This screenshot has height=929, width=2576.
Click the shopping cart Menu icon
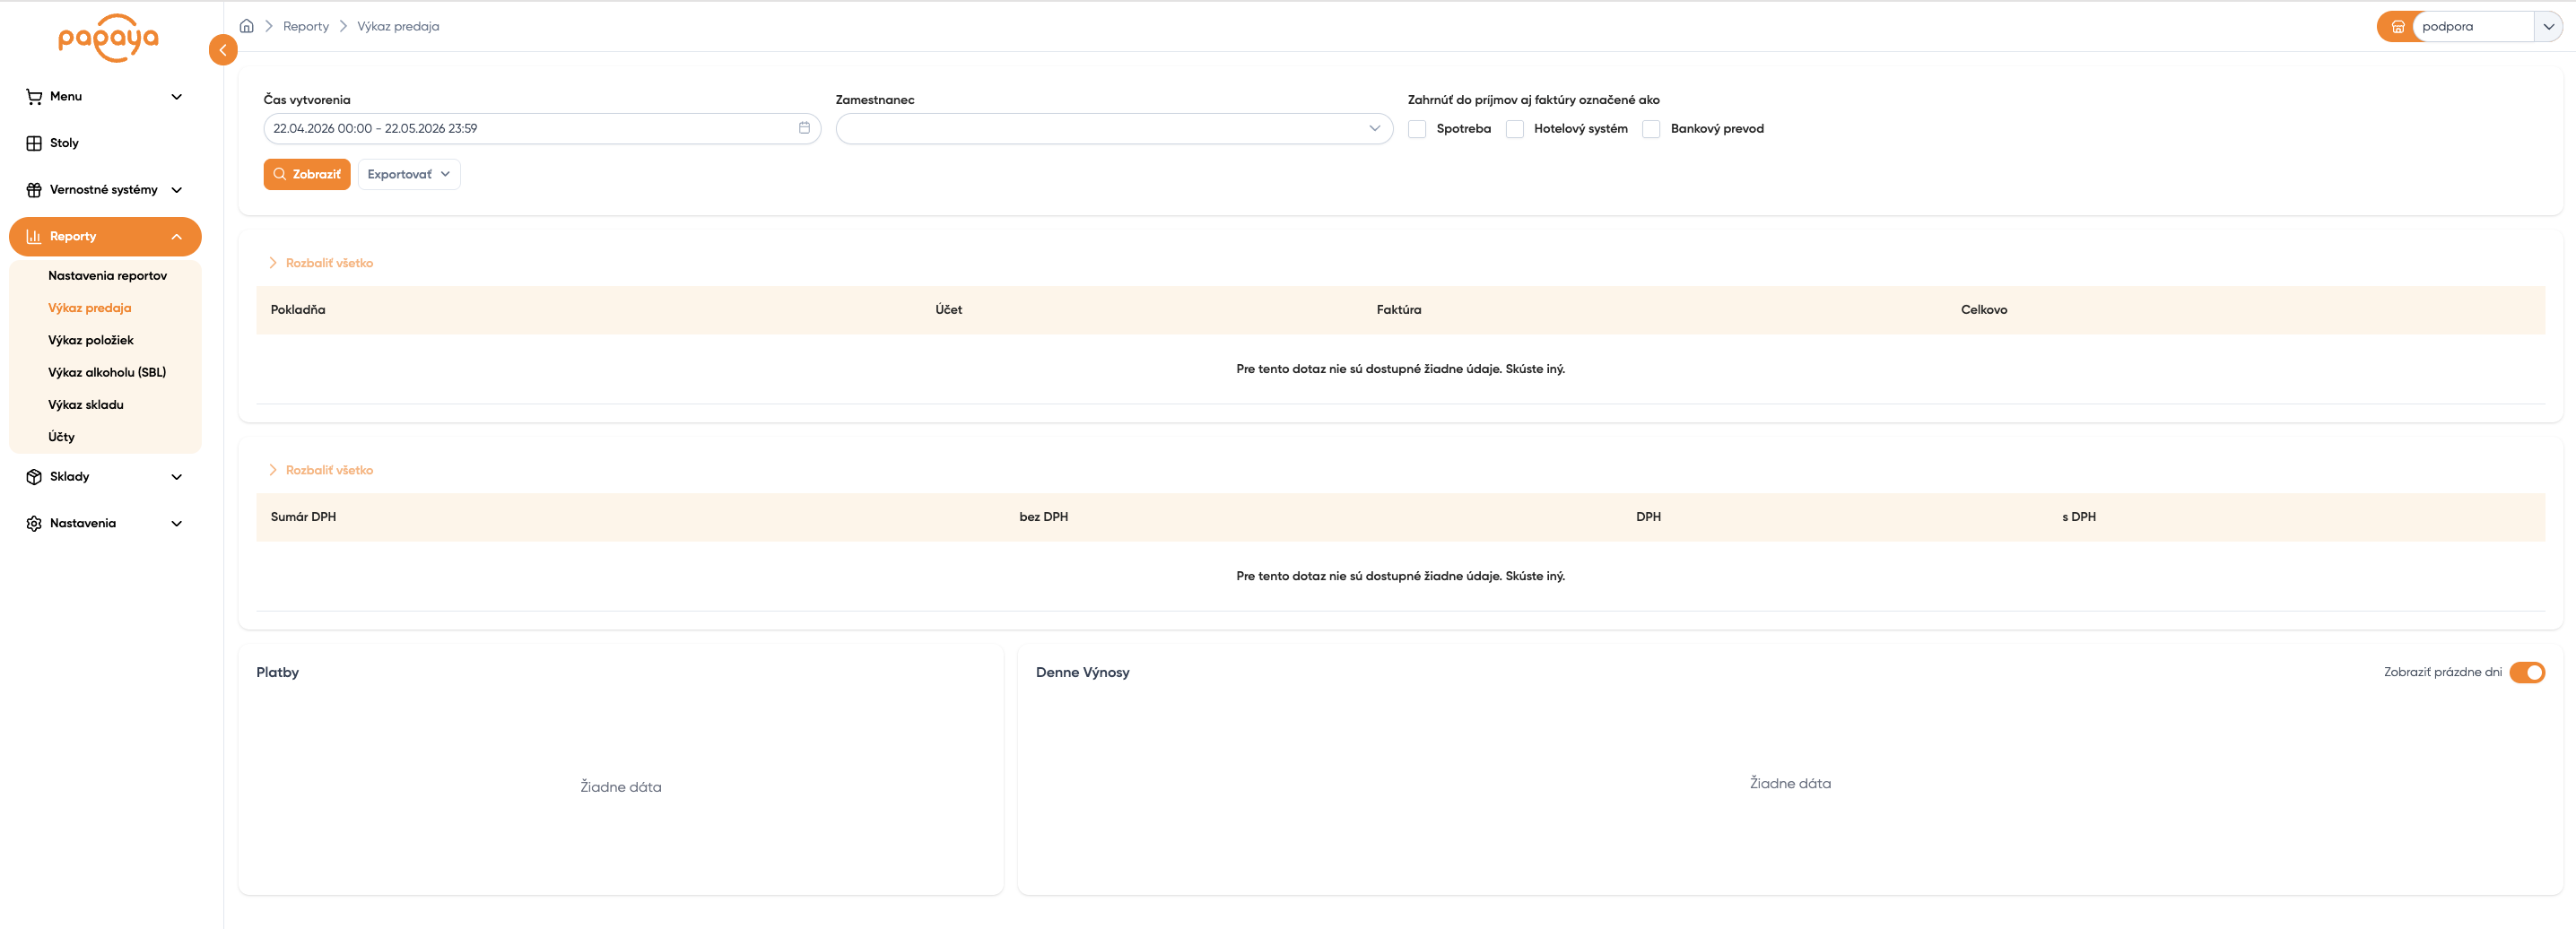[34, 97]
